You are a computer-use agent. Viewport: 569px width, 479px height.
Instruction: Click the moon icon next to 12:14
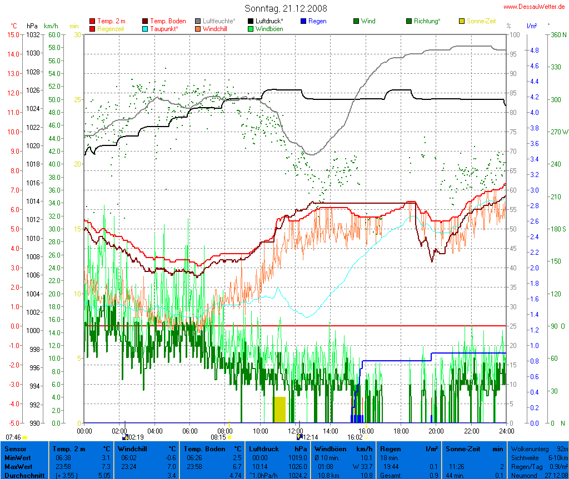[x=300, y=437]
